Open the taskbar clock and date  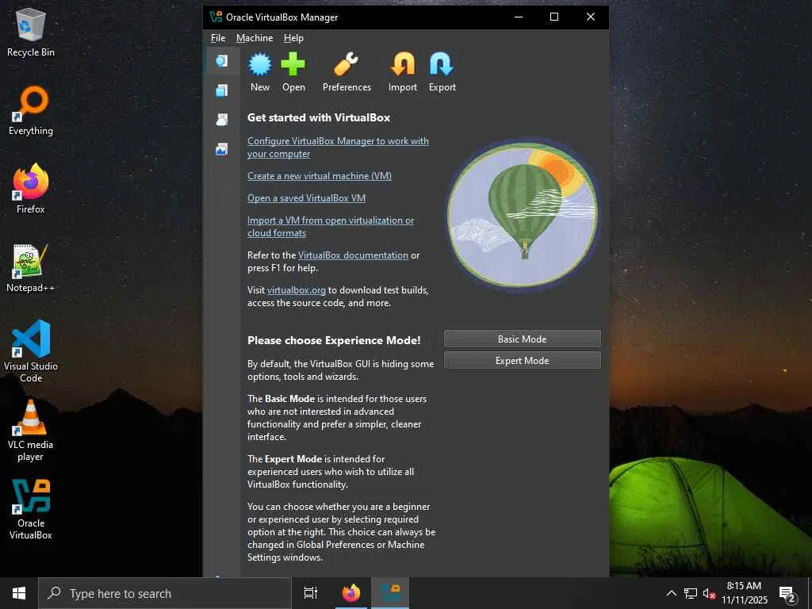(x=744, y=593)
